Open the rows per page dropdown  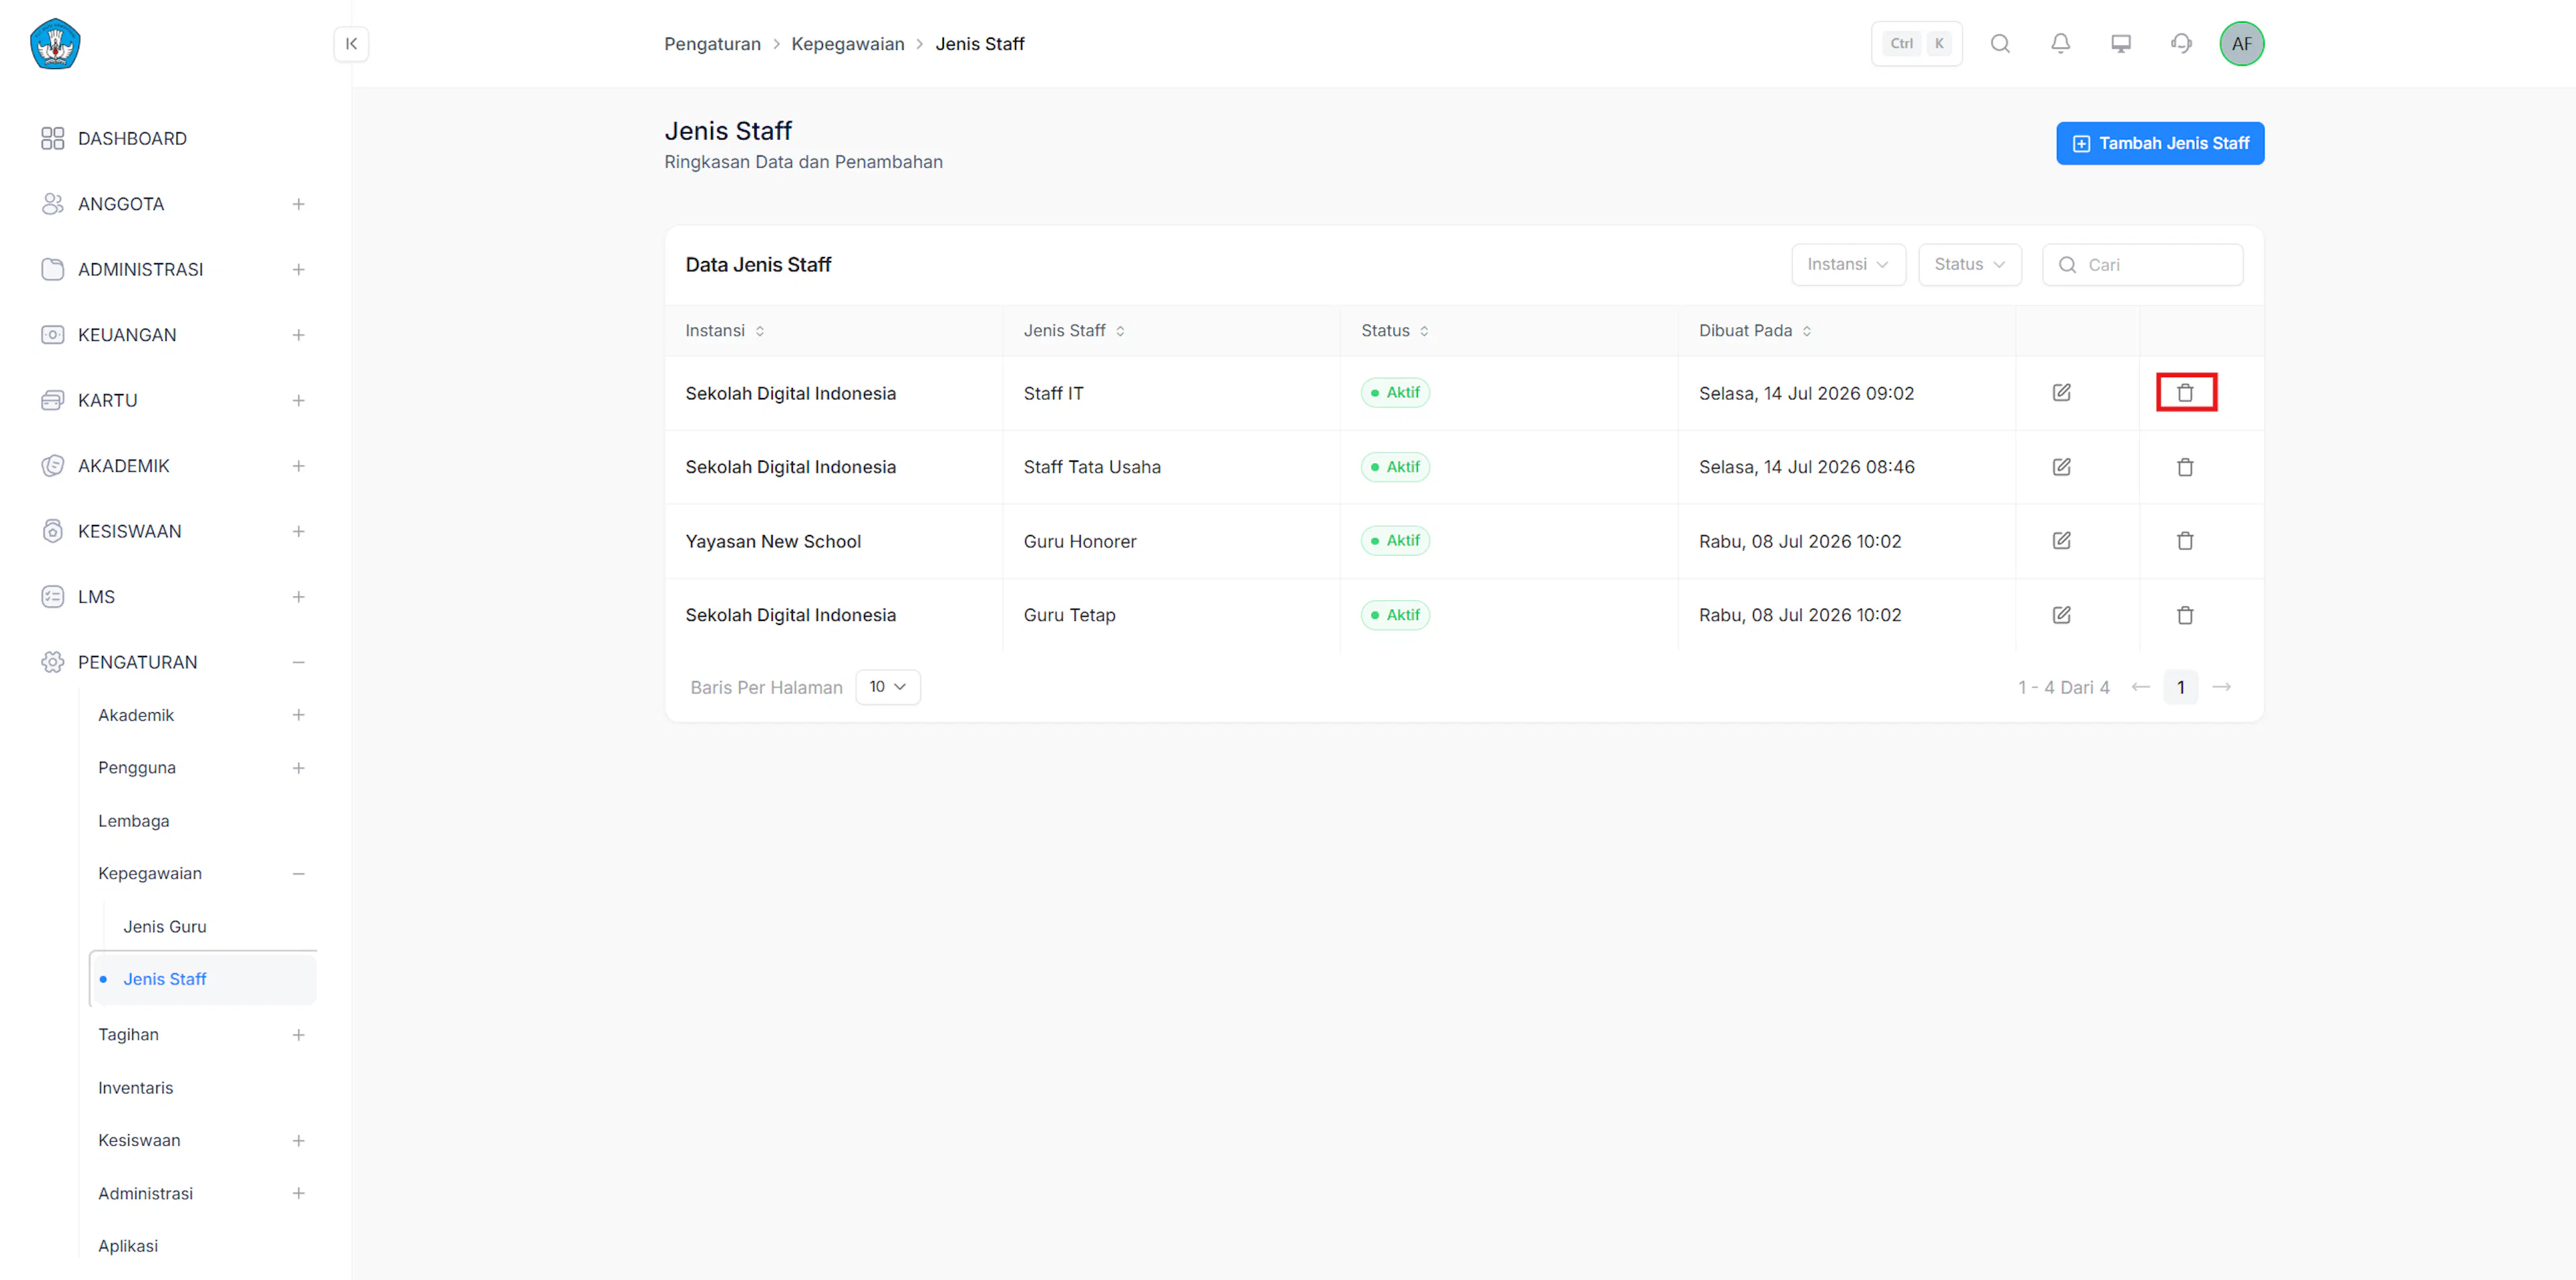[887, 687]
